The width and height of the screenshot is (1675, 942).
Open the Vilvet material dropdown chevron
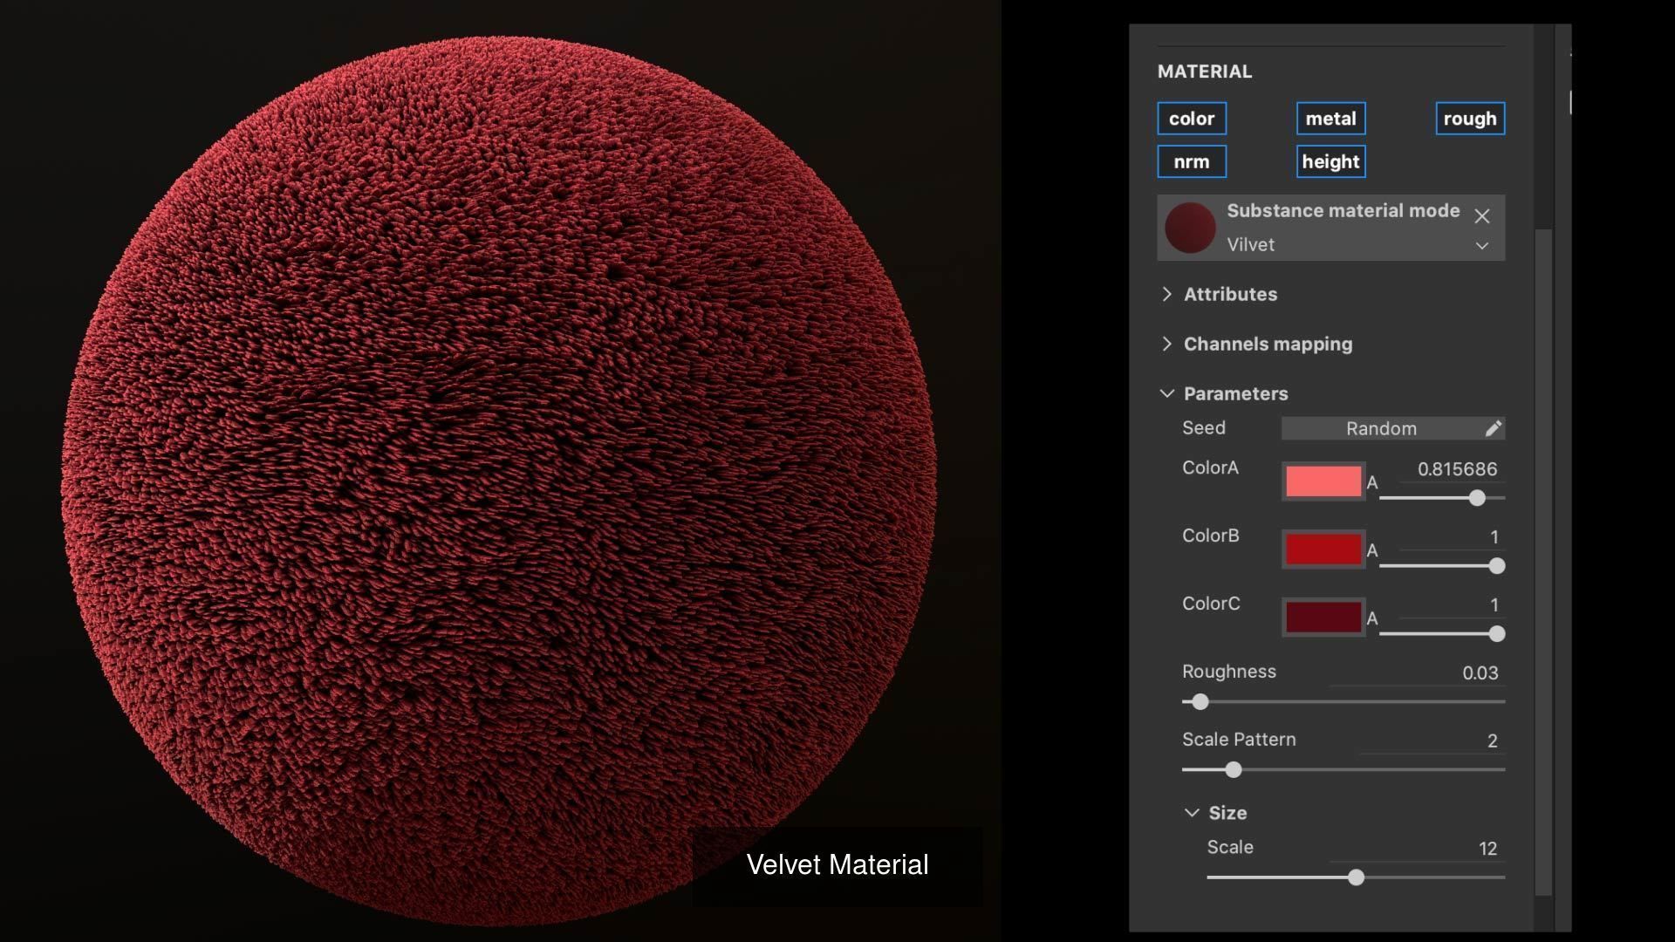point(1481,246)
